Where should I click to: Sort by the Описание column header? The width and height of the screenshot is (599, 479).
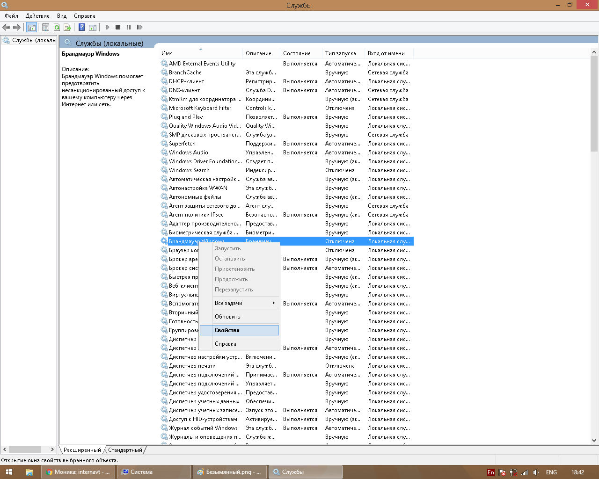click(x=262, y=53)
